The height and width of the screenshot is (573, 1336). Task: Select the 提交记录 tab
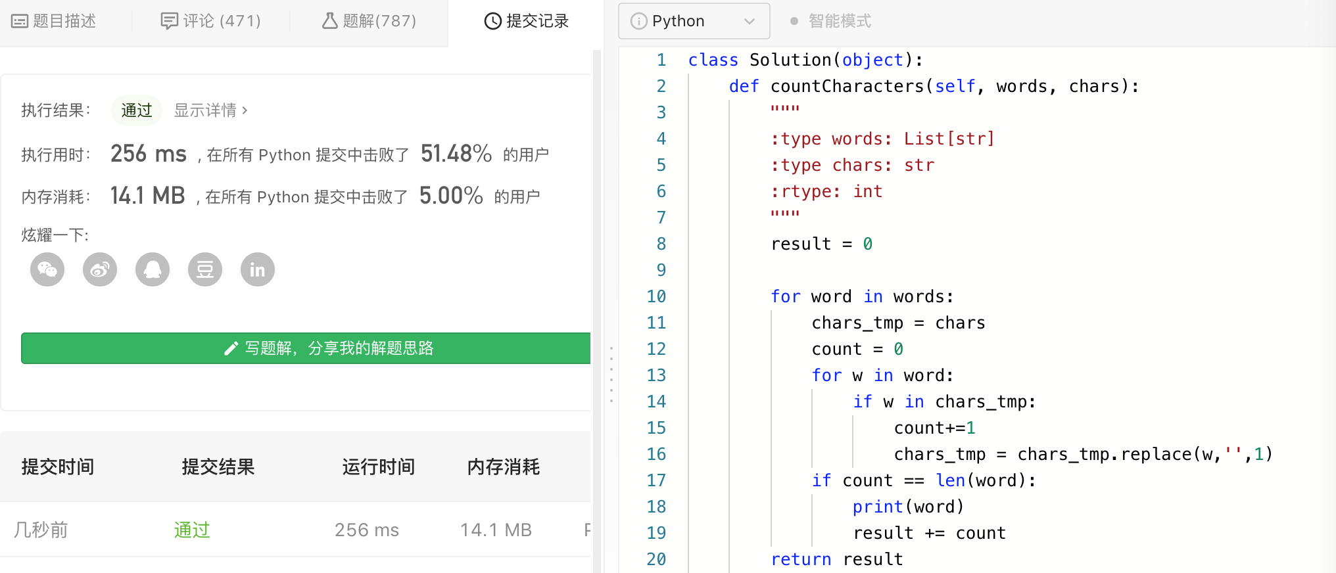pos(526,21)
